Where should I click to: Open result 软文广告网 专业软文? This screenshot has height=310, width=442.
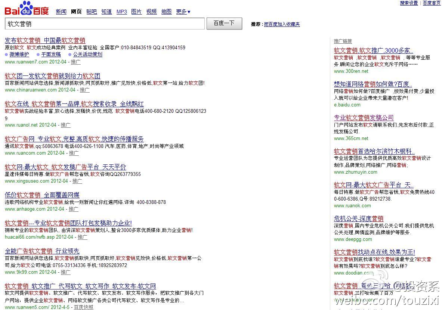[x=74, y=139]
